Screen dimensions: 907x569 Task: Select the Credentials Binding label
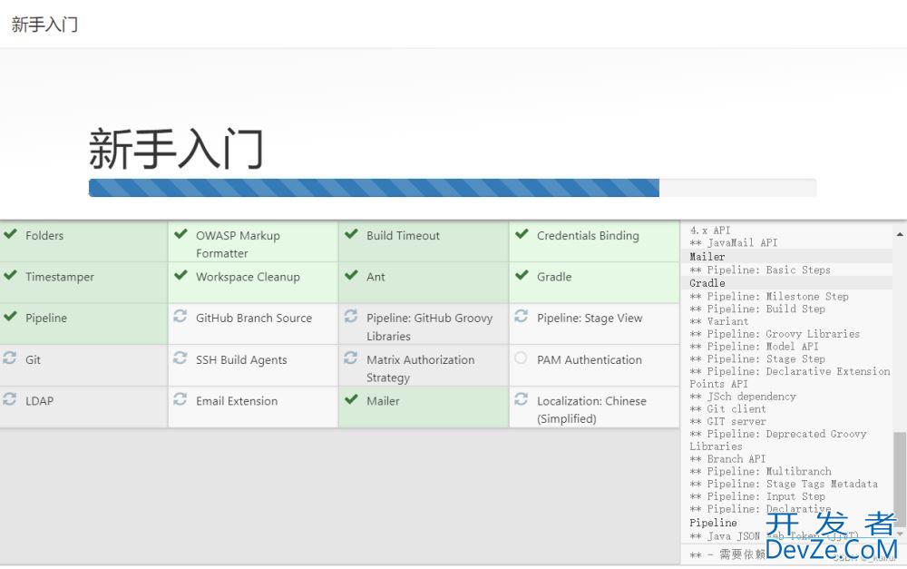click(x=589, y=236)
